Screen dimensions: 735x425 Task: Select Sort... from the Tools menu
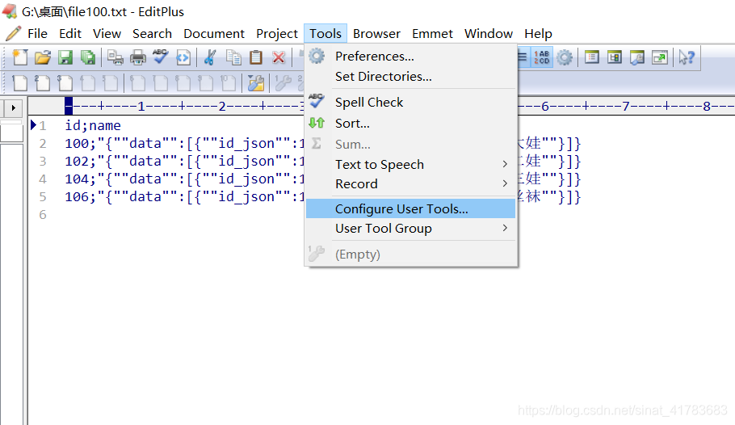point(410,124)
